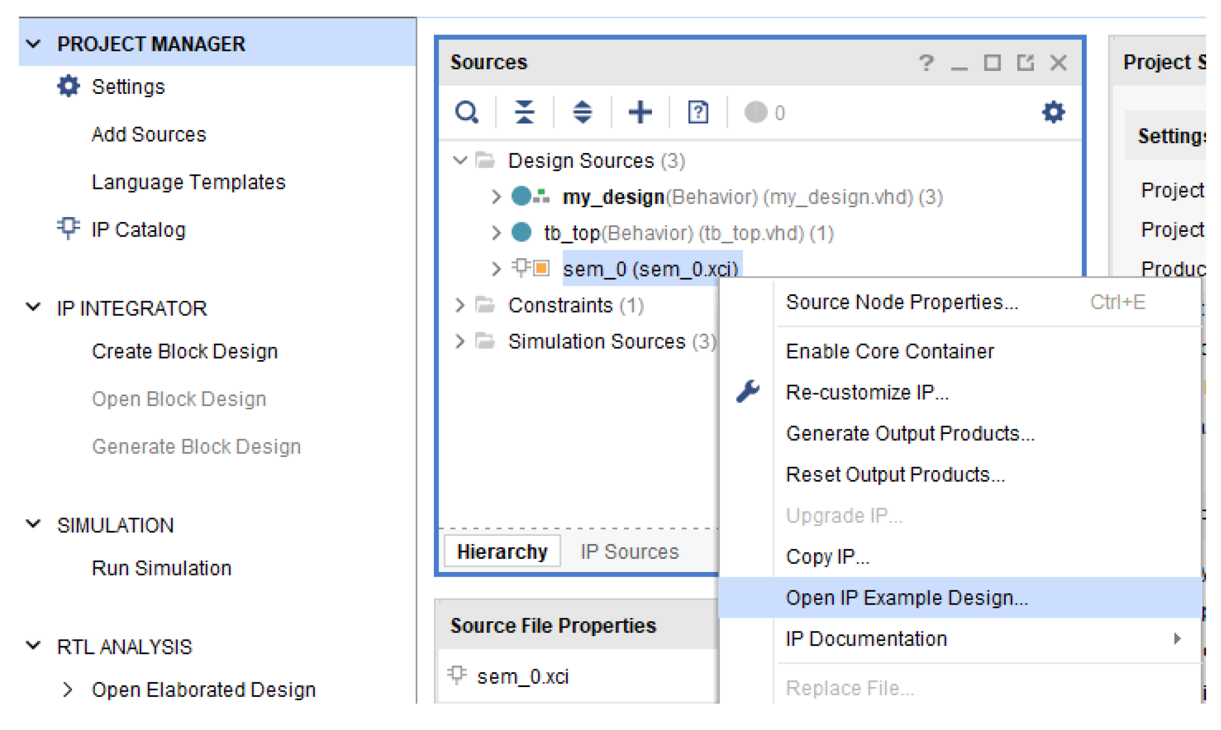This screenshot has height=730, width=1221.
Task: Collapse the Design Sources folder
Action: (x=460, y=160)
